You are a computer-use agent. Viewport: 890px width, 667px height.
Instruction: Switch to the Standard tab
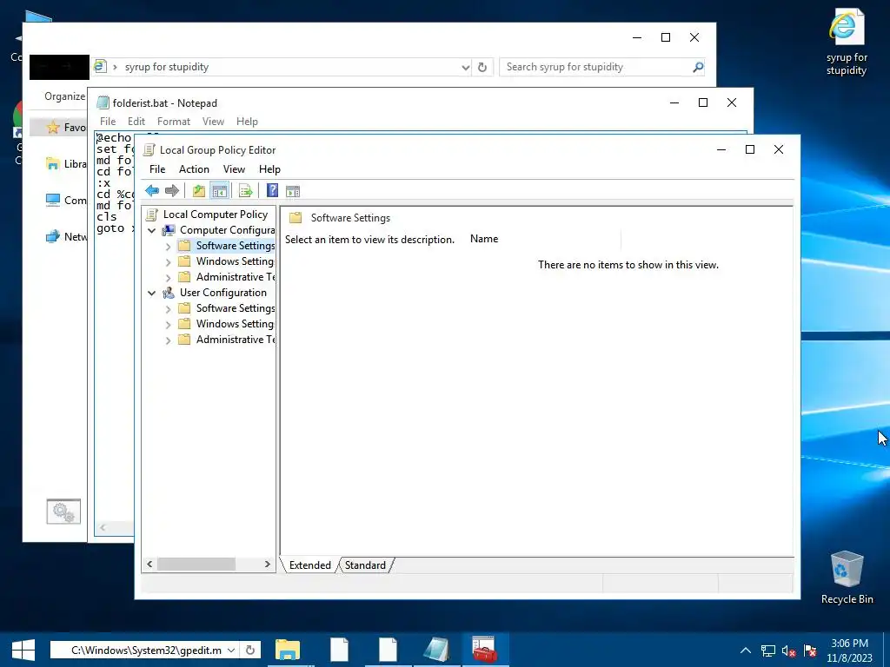coord(365,565)
